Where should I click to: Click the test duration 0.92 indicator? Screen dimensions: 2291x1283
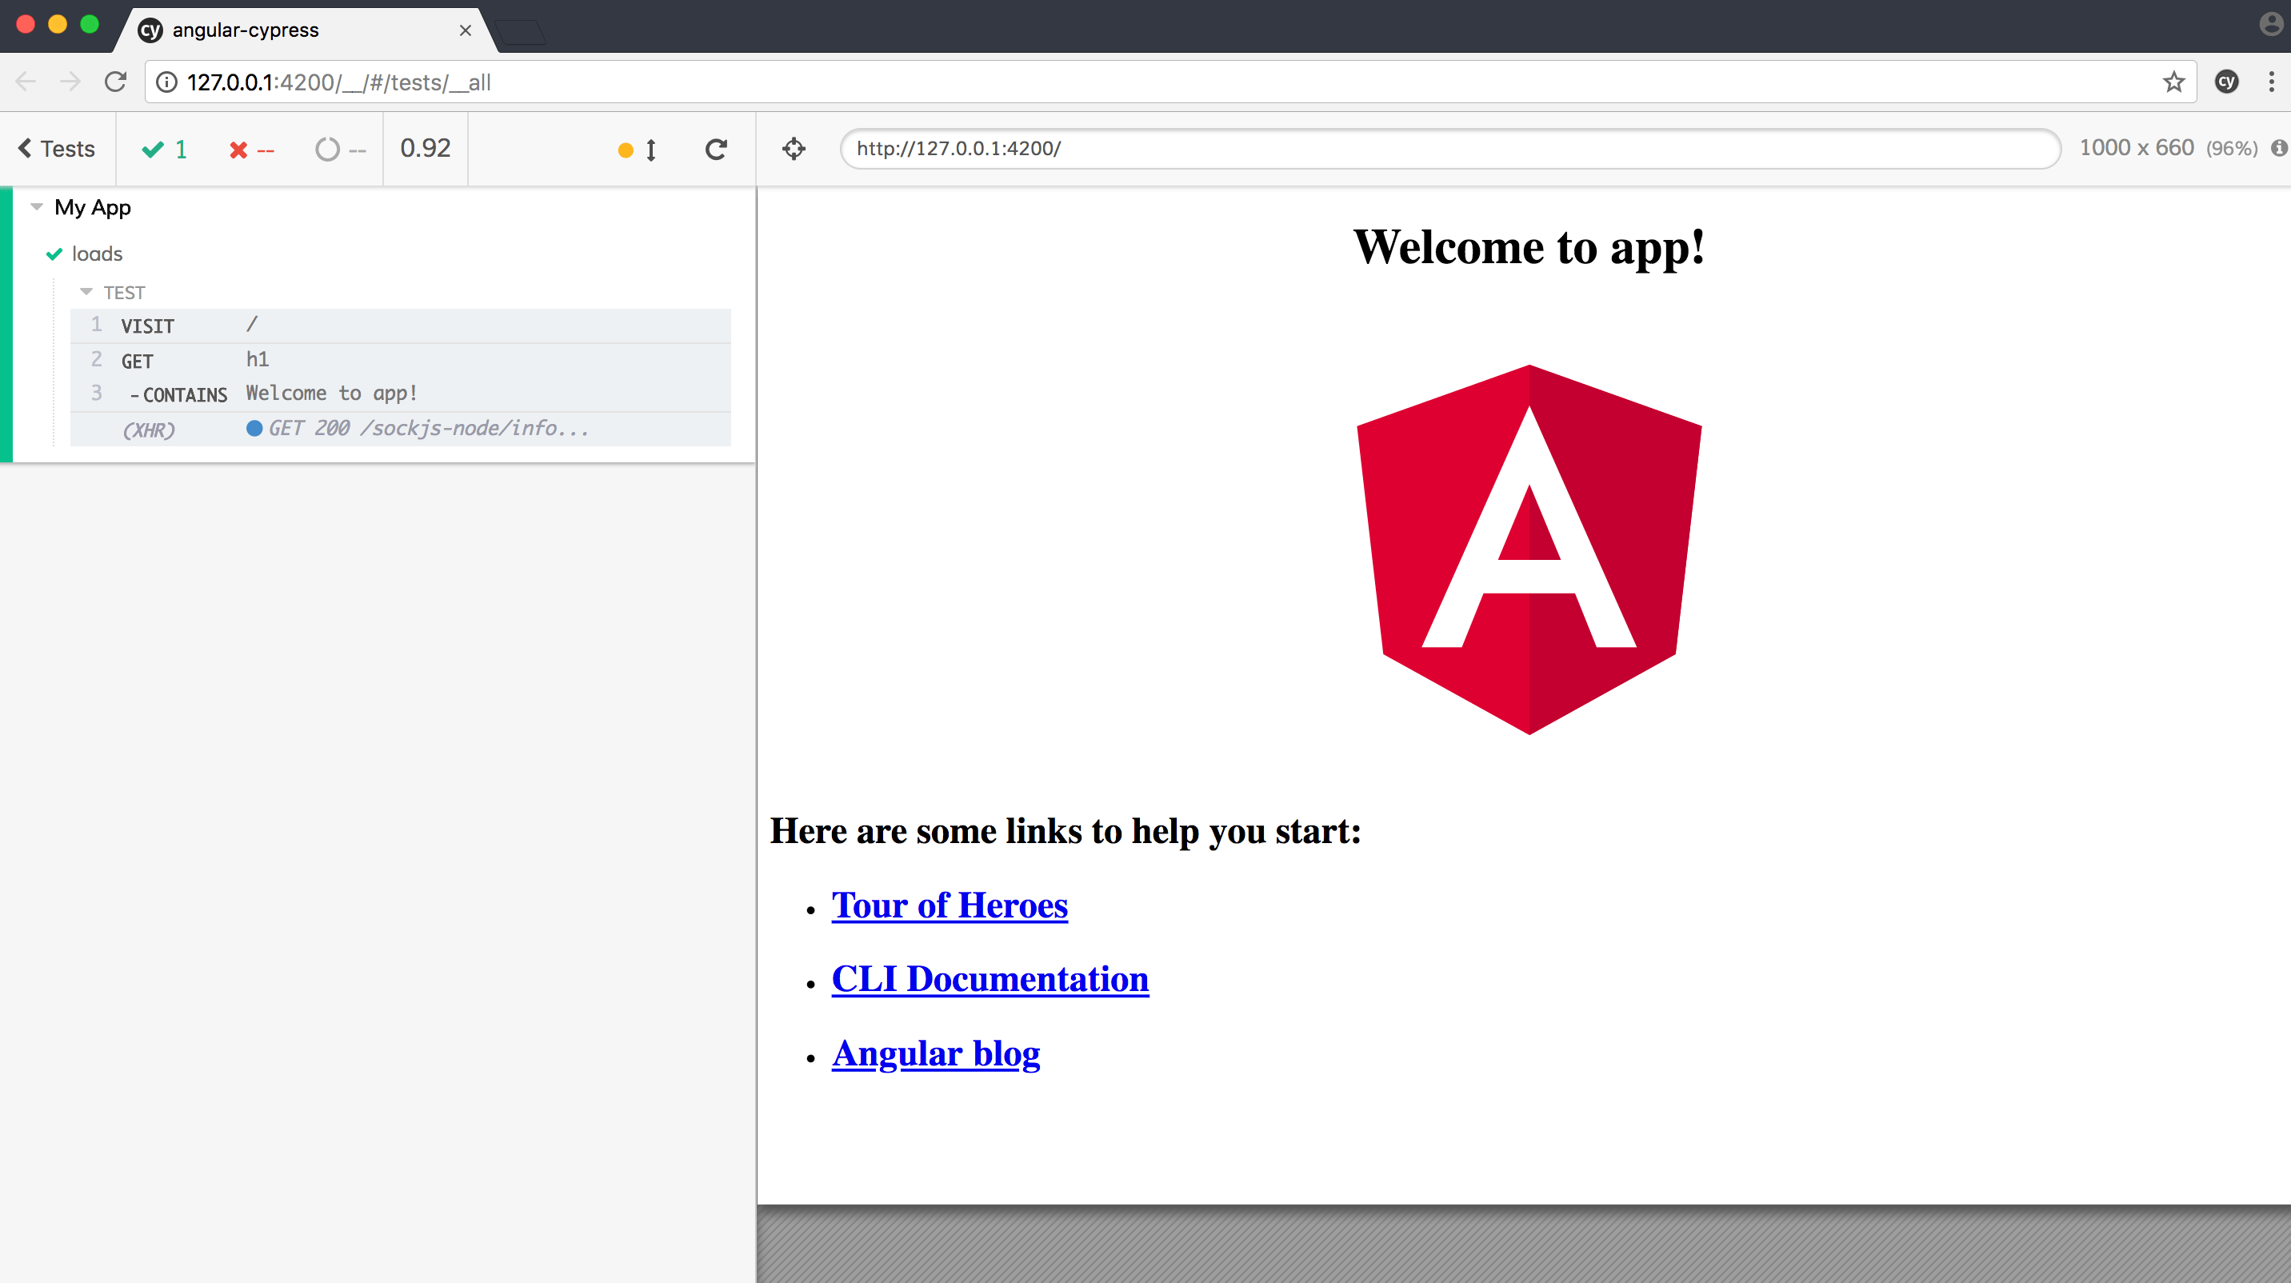(424, 149)
